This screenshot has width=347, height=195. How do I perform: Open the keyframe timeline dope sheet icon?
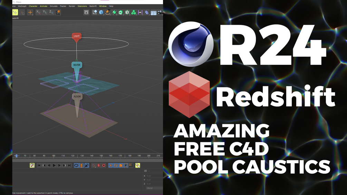(32, 165)
